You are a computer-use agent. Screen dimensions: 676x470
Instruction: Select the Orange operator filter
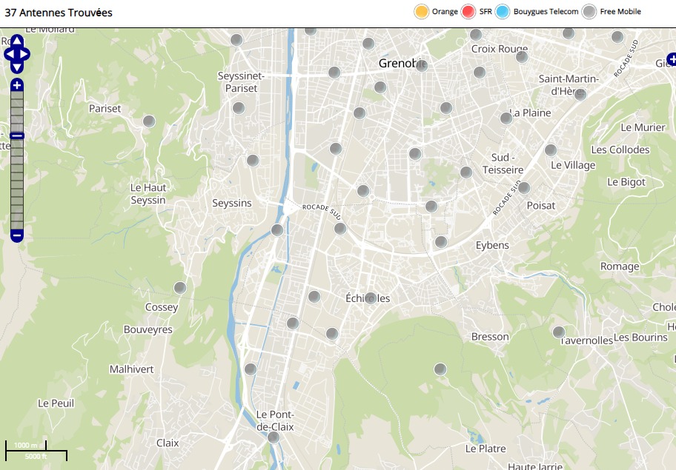(x=422, y=12)
